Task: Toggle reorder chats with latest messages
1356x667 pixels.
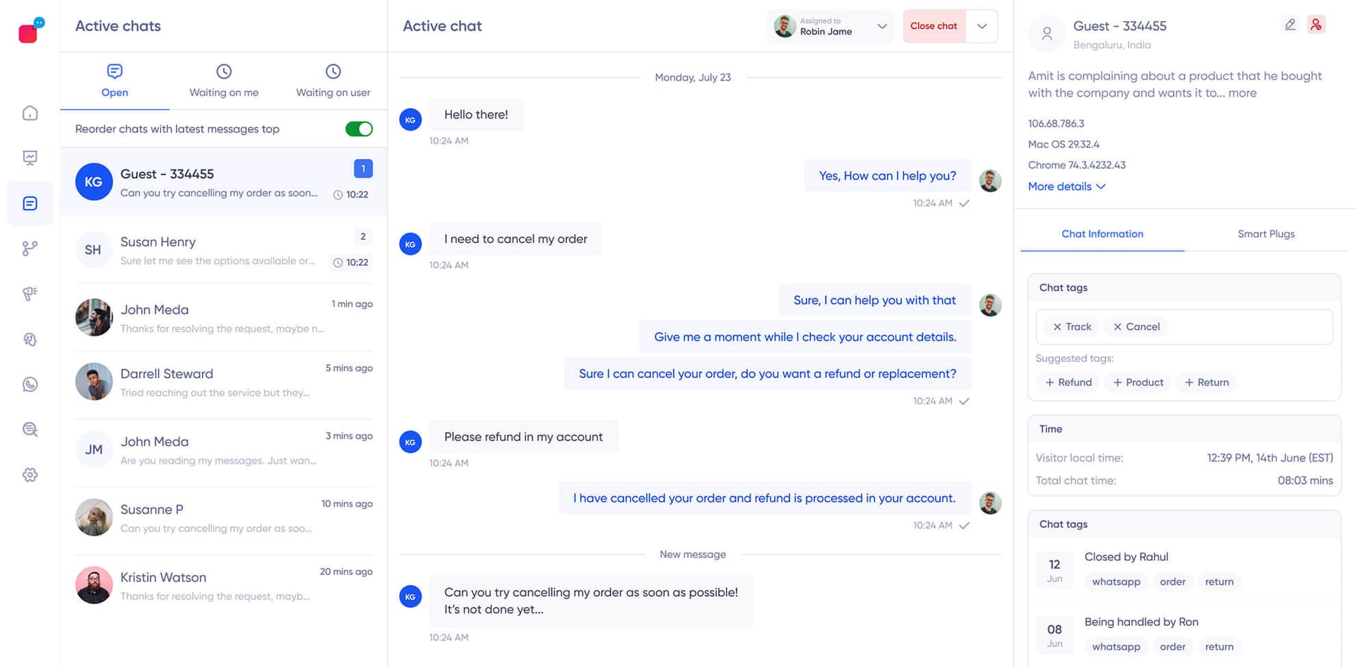Action: click(x=359, y=129)
